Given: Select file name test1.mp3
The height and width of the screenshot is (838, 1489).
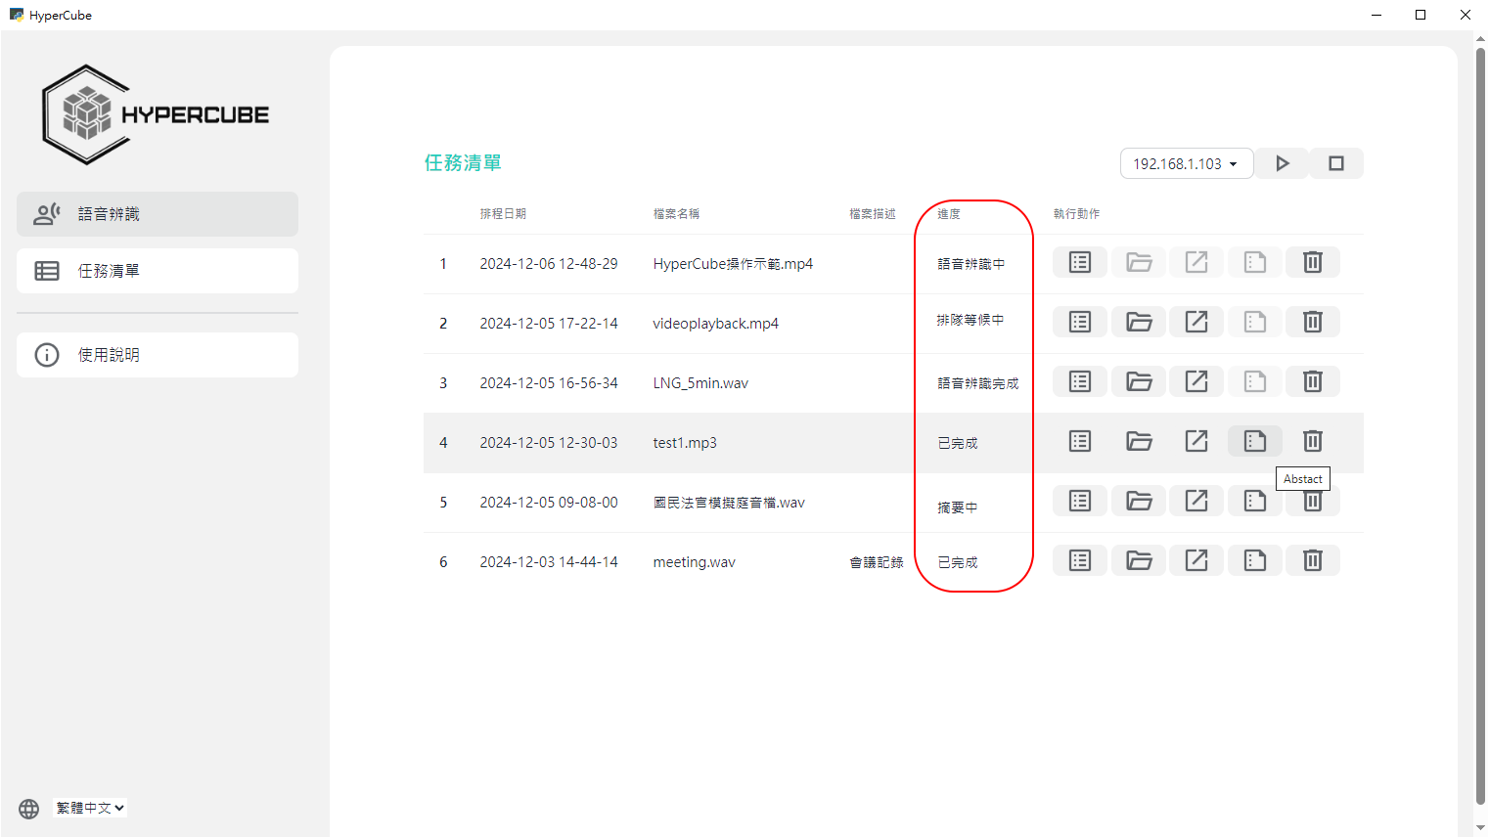Looking at the screenshot, I should pos(685,443).
